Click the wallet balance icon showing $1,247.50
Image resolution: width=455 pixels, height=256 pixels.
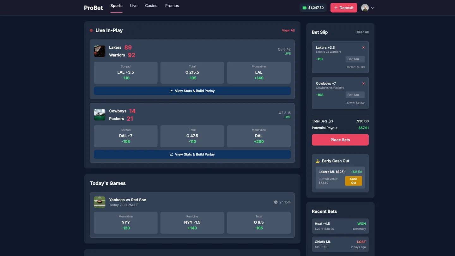pos(305,8)
